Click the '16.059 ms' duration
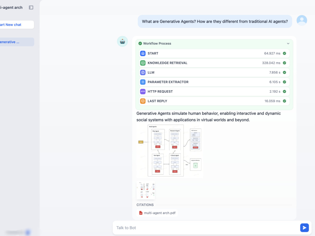Image resolution: width=315 pixels, height=236 pixels. coord(272,101)
